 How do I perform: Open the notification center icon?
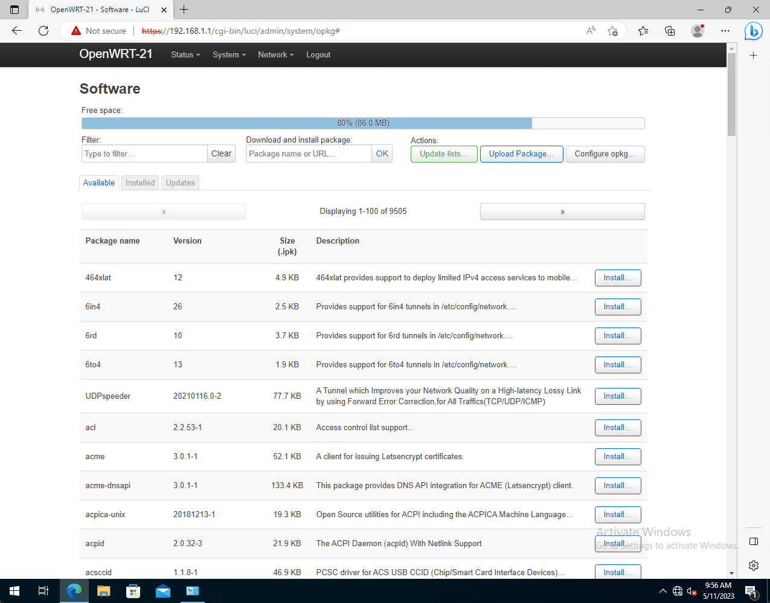(751, 591)
